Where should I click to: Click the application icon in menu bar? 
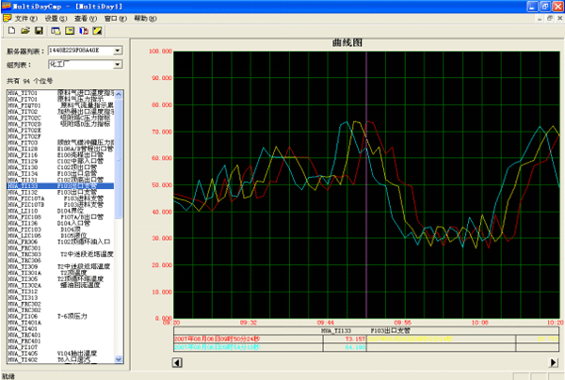point(8,18)
